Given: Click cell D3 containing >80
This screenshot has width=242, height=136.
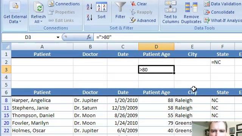Looking at the screenshot, I should tap(156, 70).
